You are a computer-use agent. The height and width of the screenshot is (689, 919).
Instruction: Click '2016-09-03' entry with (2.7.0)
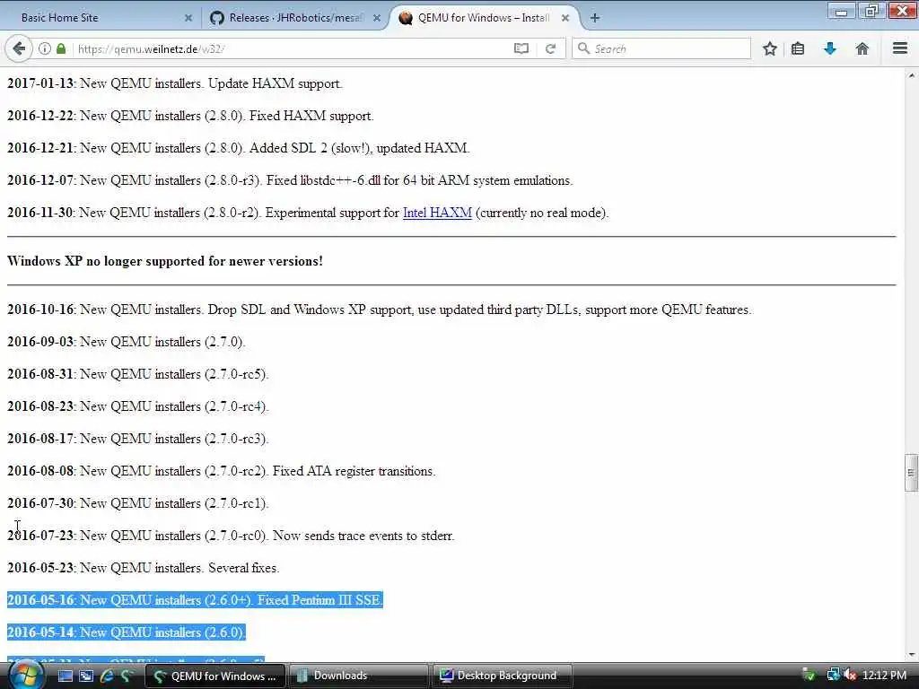point(126,342)
